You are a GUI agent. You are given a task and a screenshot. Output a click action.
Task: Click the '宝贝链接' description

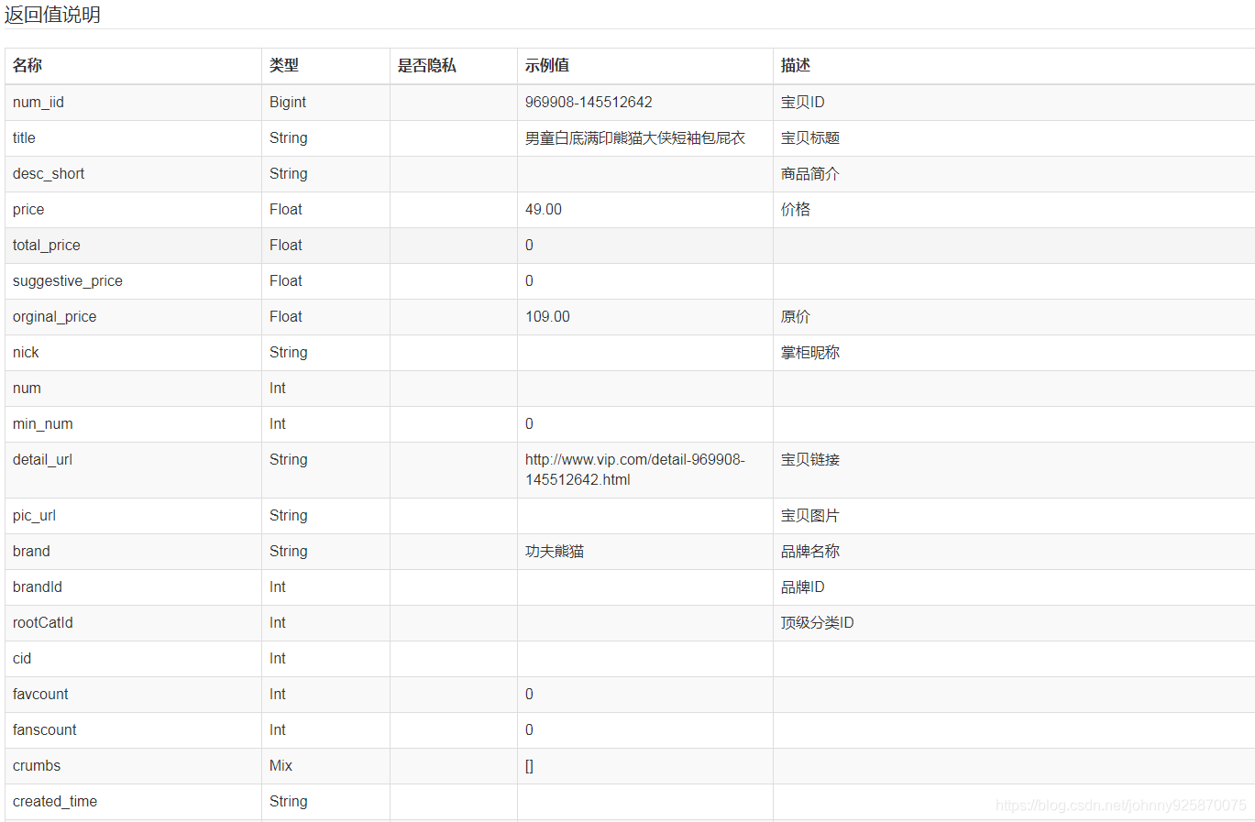pyautogui.click(x=810, y=459)
